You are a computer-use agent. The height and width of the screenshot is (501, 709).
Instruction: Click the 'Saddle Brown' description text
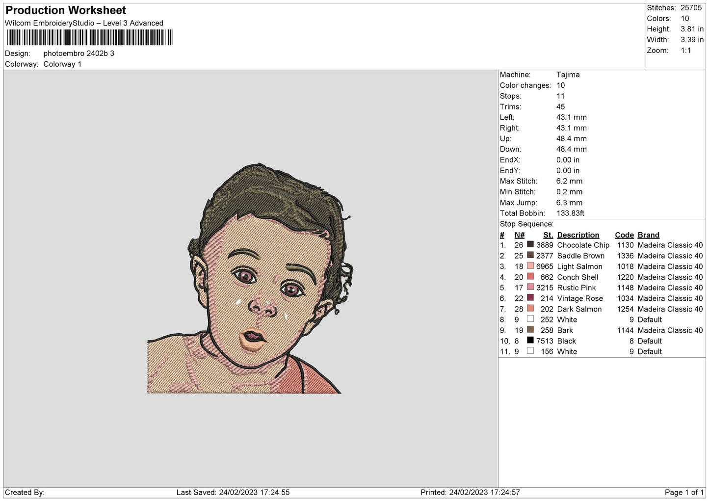tap(581, 256)
